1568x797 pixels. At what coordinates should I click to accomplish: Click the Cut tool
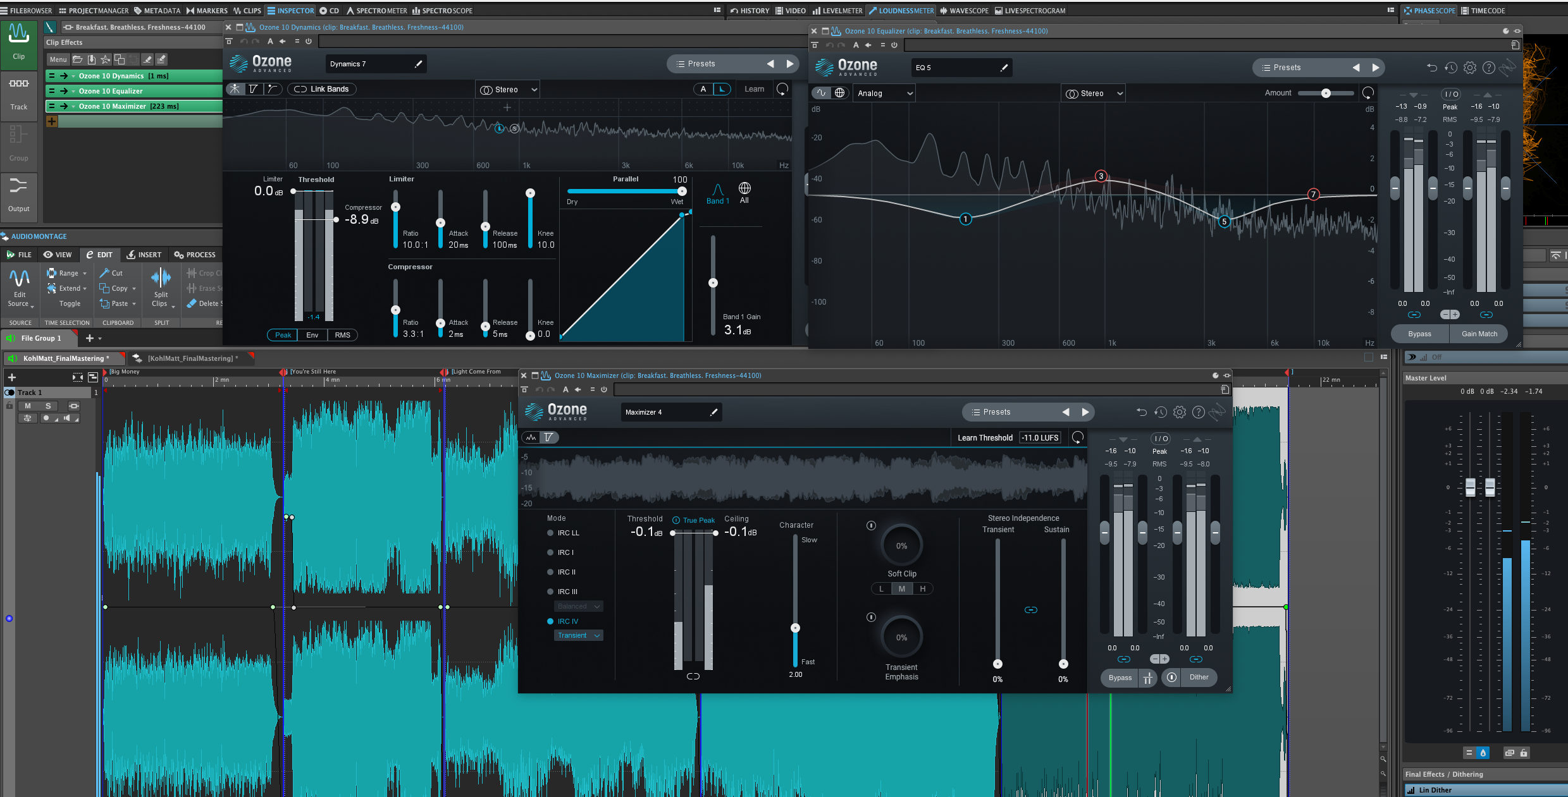[111, 273]
